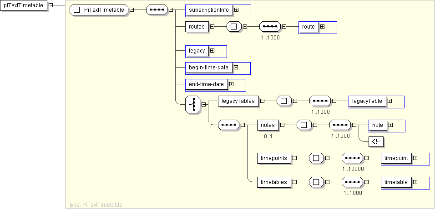Expand the end-time-date element

tap(231, 84)
